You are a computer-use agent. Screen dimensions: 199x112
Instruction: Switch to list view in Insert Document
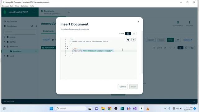pyautogui.click(x=134, y=34)
